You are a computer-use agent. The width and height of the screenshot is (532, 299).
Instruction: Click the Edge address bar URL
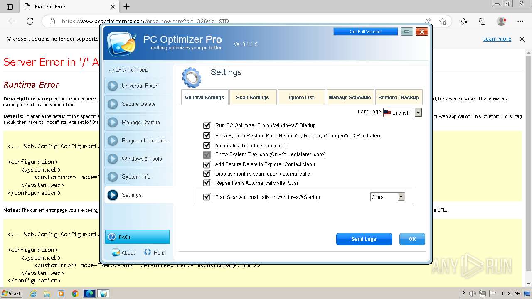pyautogui.click(x=145, y=21)
